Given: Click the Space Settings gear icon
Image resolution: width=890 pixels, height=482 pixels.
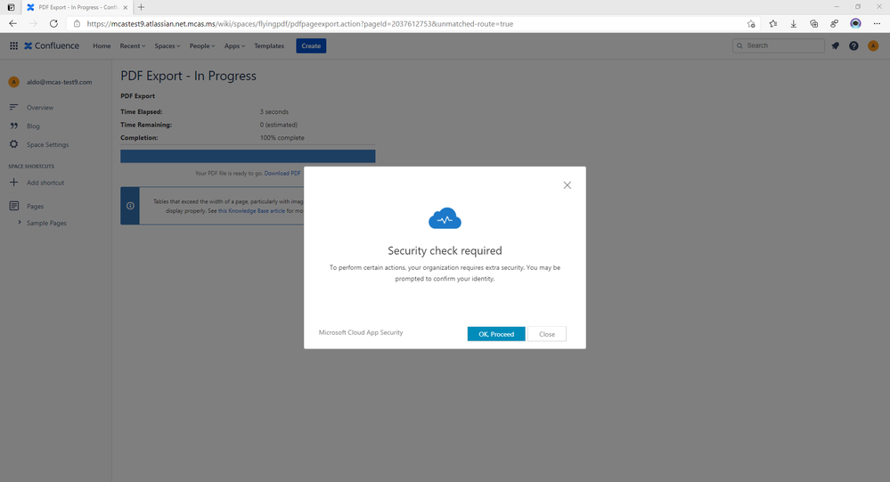Looking at the screenshot, I should (x=13, y=144).
